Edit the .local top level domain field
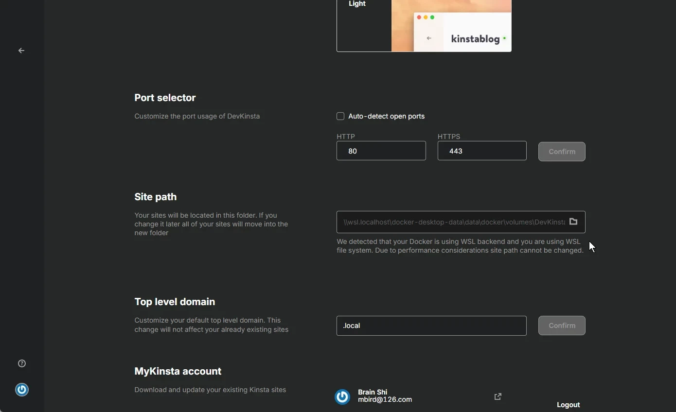Image resolution: width=676 pixels, height=412 pixels. pos(431,326)
